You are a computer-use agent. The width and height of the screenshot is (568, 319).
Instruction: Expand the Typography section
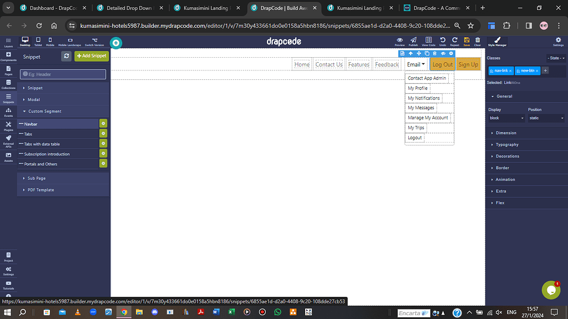(x=507, y=145)
